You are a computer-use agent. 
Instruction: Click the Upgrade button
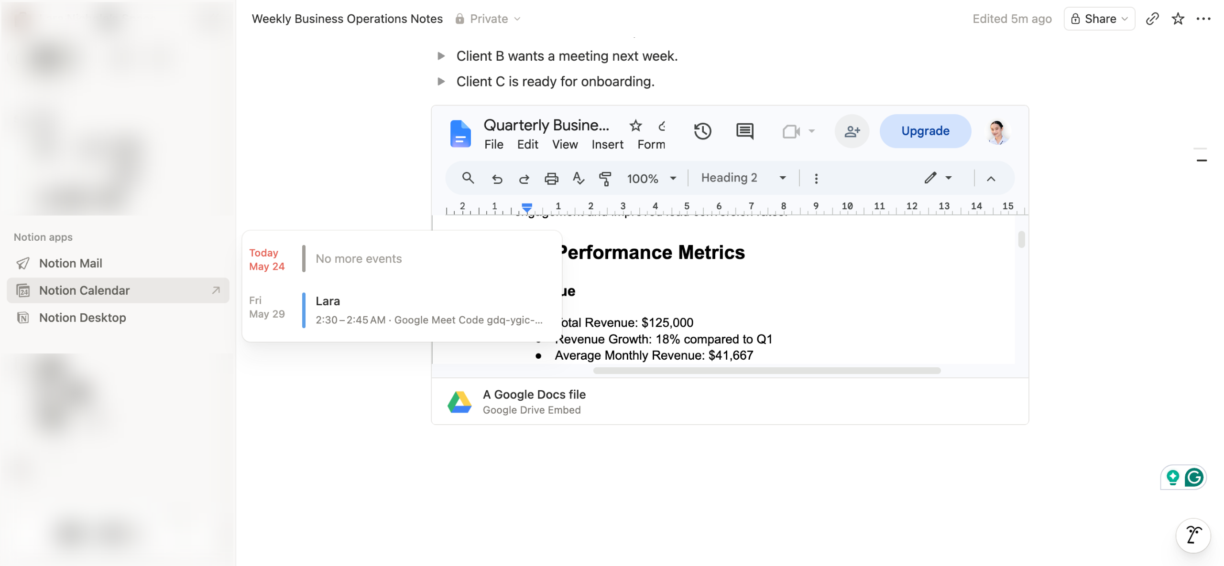coord(925,131)
